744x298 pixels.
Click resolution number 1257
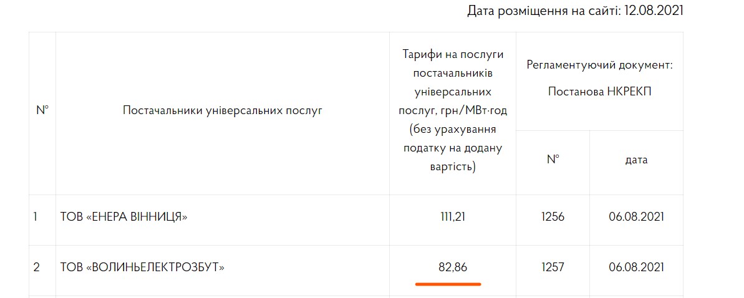[x=553, y=267]
